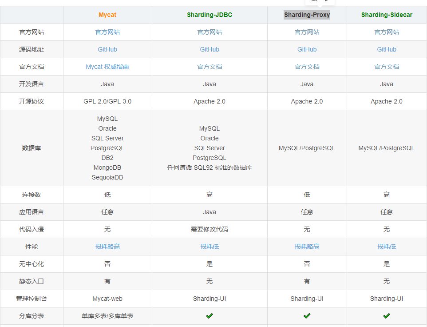Open the Sharding-JDBC GitHub link

pyautogui.click(x=210, y=49)
